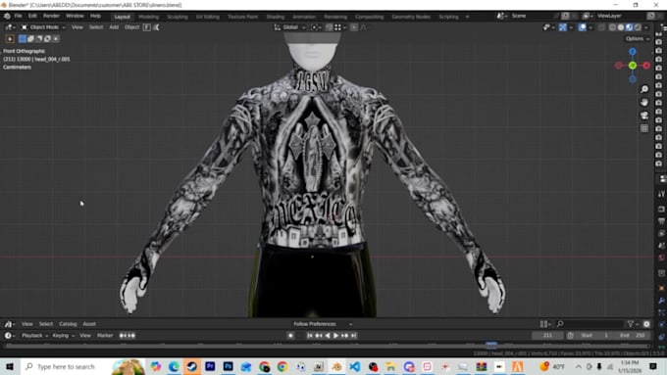Image resolution: width=667 pixels, height=375 pixels.
Task: Toggle viewport gizmos display
Action: (563, 27)
